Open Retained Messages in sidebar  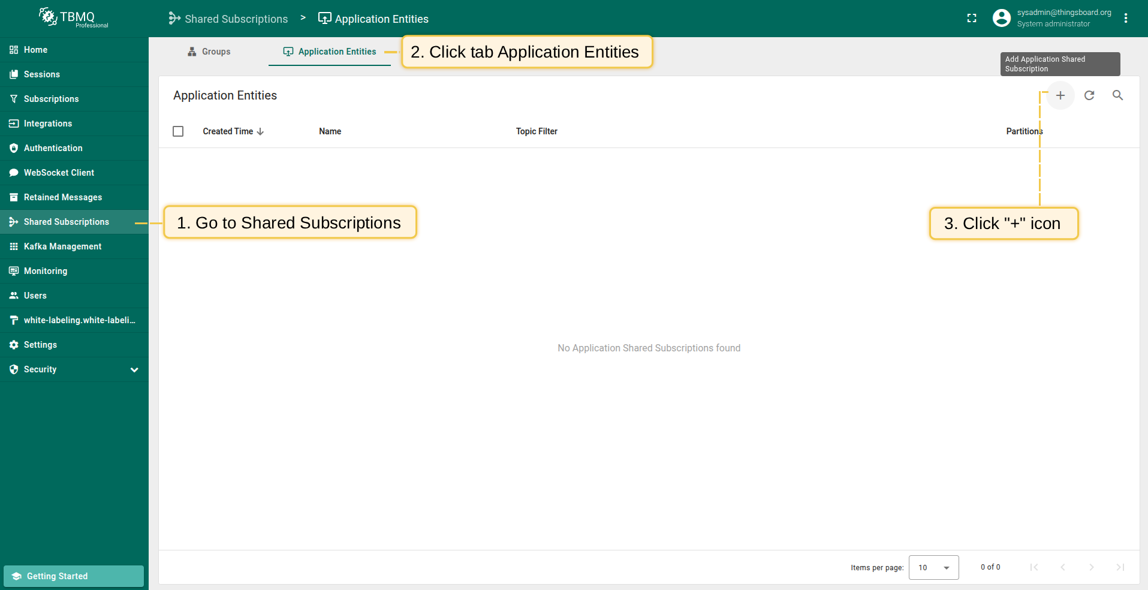click(x=62, y=197)
